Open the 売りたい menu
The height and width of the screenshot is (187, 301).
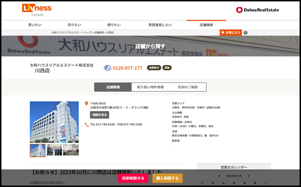(74, 25)
